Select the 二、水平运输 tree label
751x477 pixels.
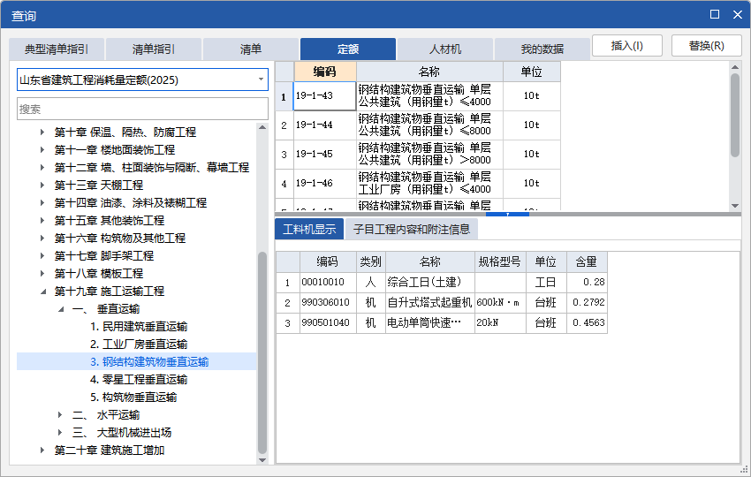pyautogui.click(x=106, y=415)
